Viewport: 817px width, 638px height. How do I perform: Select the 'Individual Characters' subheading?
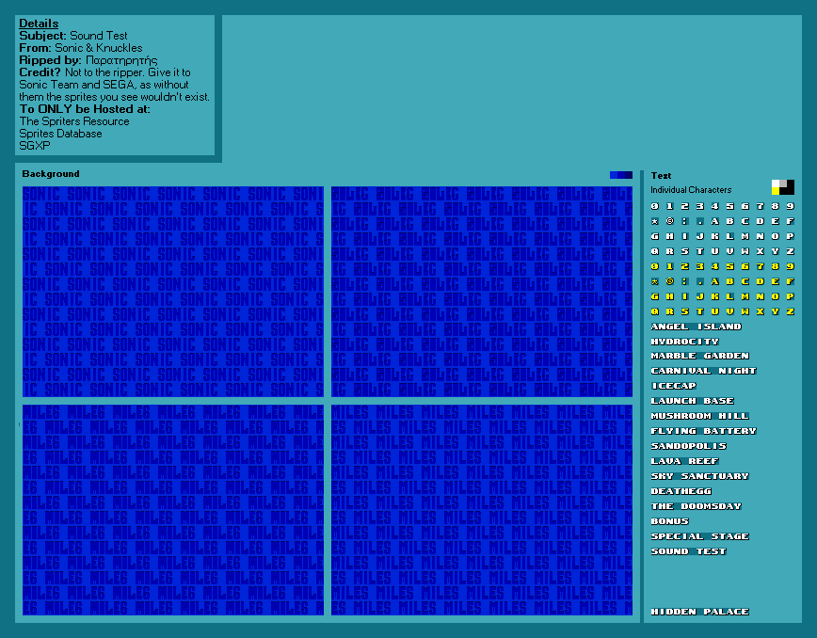691,190
